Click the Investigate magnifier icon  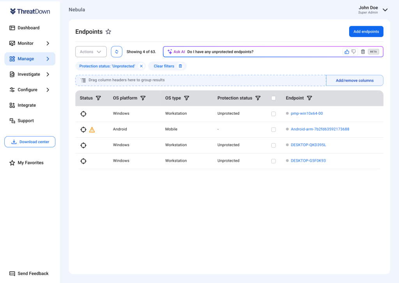click(12, 74)
